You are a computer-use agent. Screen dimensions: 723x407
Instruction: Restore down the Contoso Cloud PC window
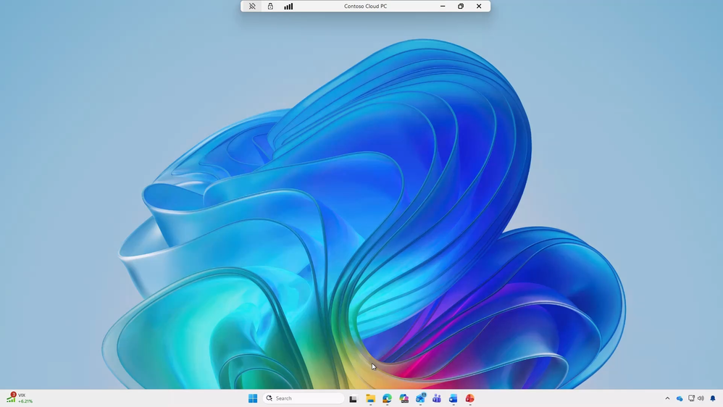(x=461, y=7)
